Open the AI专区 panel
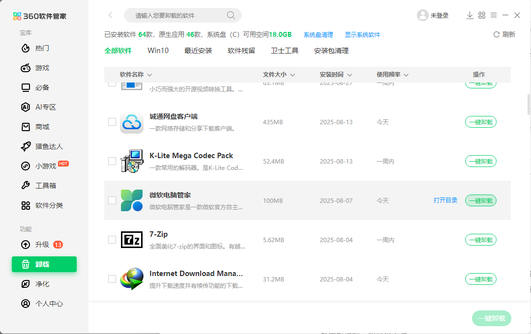 pyautogui.click(x=38, y=107)
